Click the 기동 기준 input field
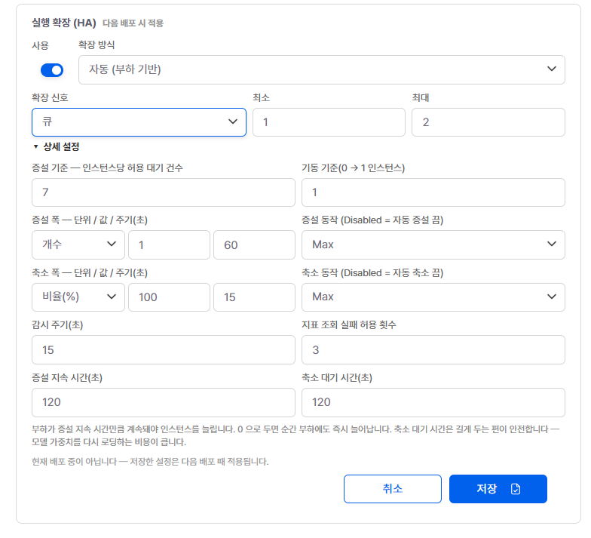The image size is (591, 538). click(433, 192)
